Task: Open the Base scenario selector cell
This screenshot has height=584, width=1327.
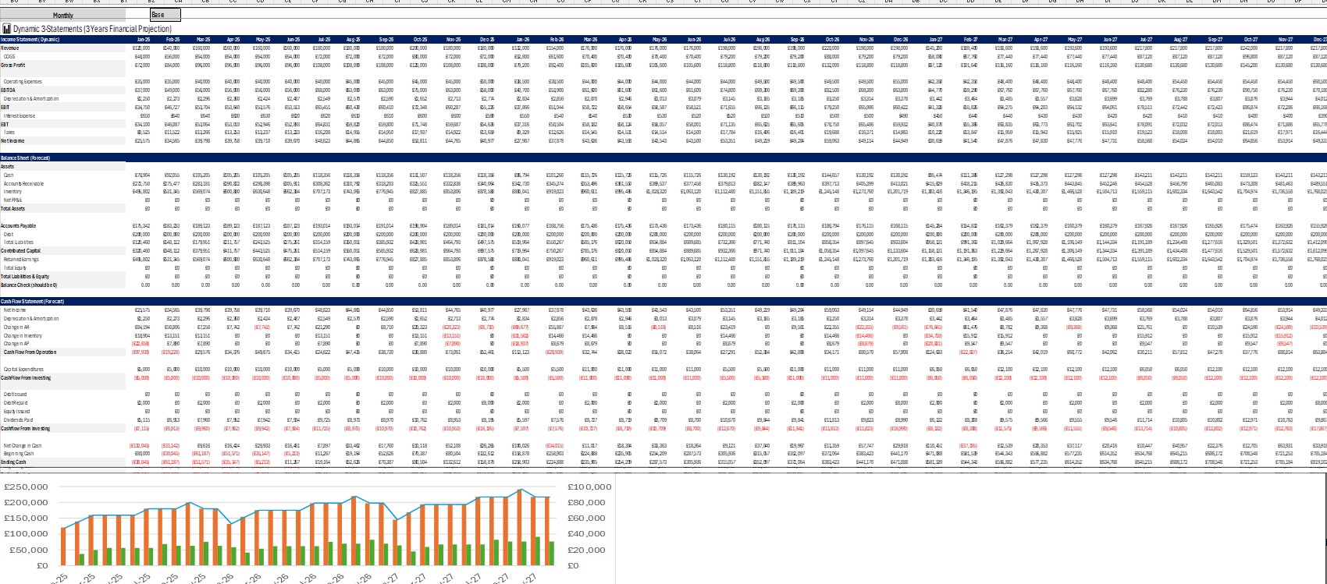Action: (x=165, y=15)
